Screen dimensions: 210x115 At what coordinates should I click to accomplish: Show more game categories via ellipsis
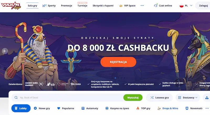[207, 108]
